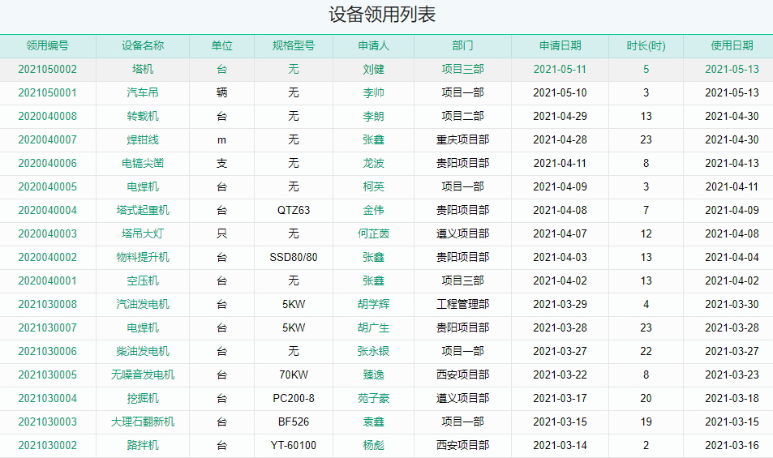Click the 路拌机 equipment link

pos(143,446)
